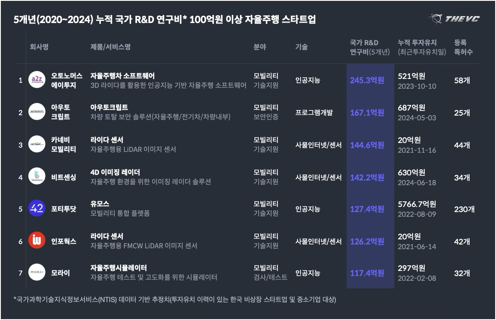496x320 pixels.
Task: Click the highlighted 245.3억원 R&D value
Action: tap(367, 80)
